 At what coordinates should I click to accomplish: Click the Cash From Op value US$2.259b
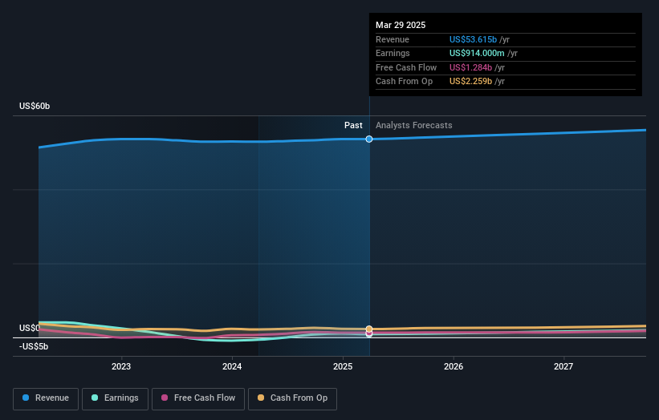(x=470, y=82)
